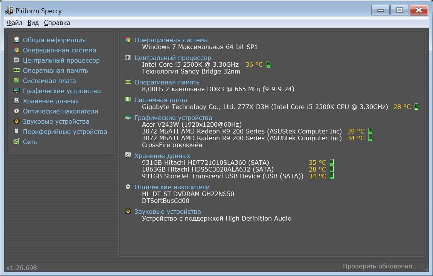This screenshot has width=433, height=276.
Task: Click 1863GB Hitachi HDS5C3020ALA632 (SATA) line
Action: 208,169
